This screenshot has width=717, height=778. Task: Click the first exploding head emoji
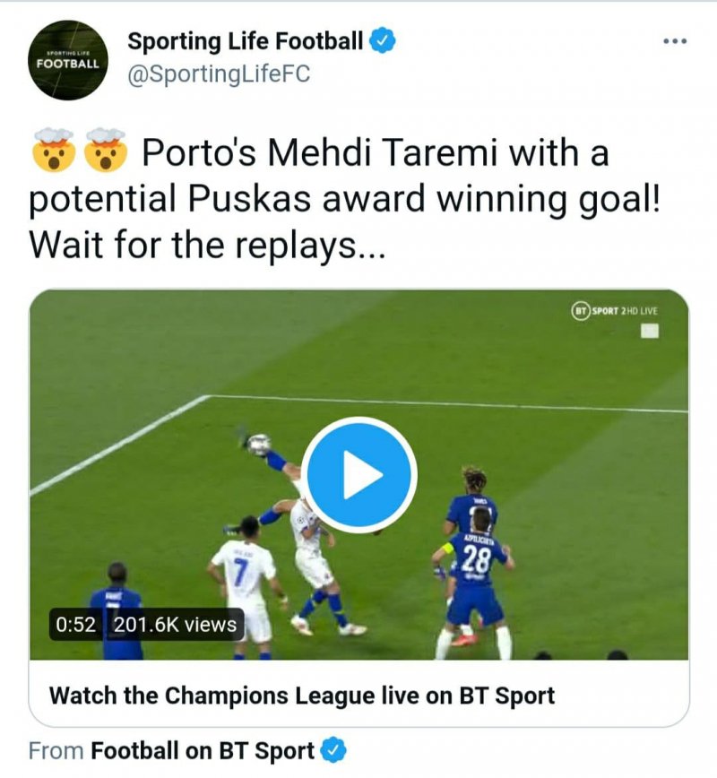coord(52,152)
